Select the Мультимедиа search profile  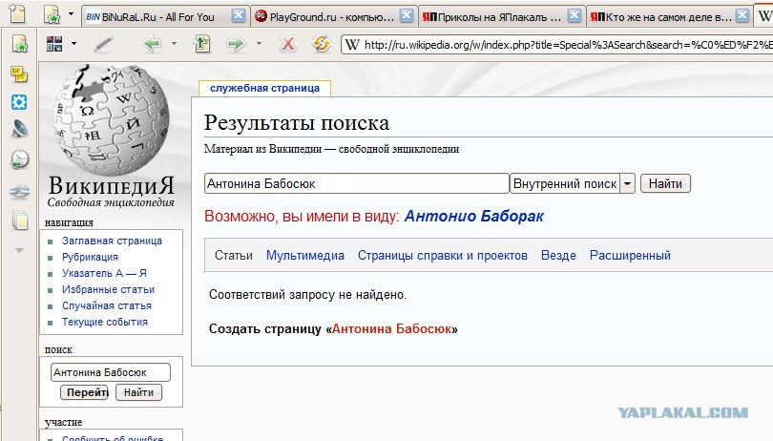[x=305, y=256]
